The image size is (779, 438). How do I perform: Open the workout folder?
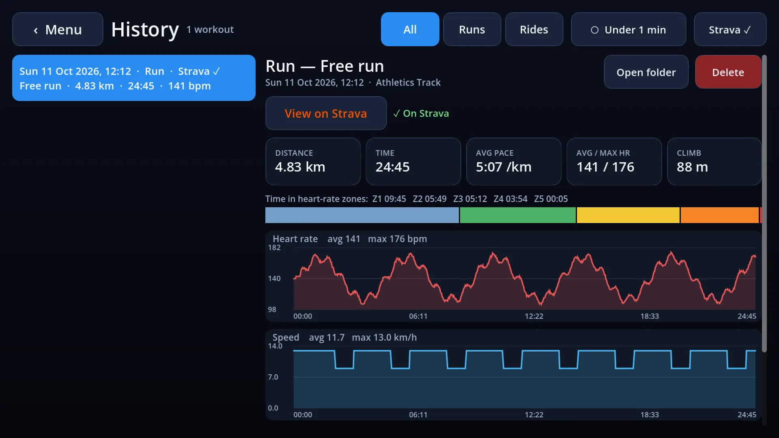pyautogui.click(x=646, y=72)
